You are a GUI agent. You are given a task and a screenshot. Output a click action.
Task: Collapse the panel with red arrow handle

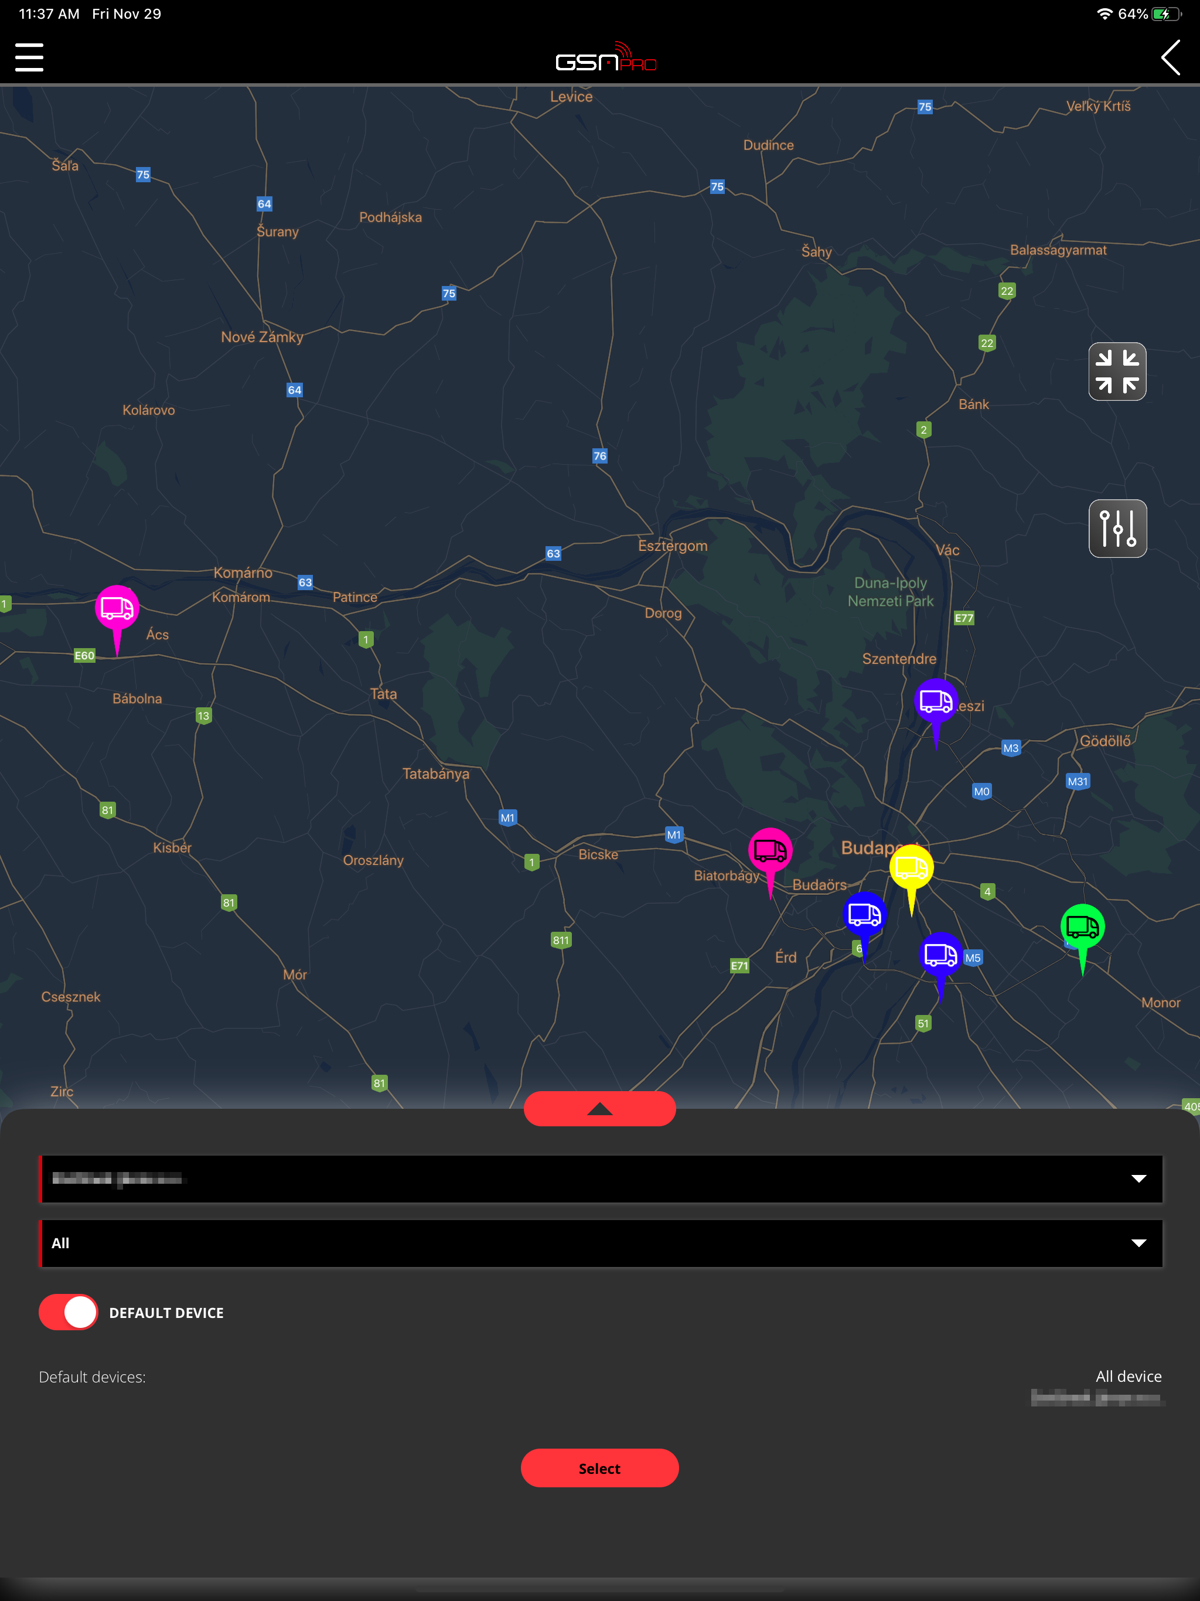599,1108
